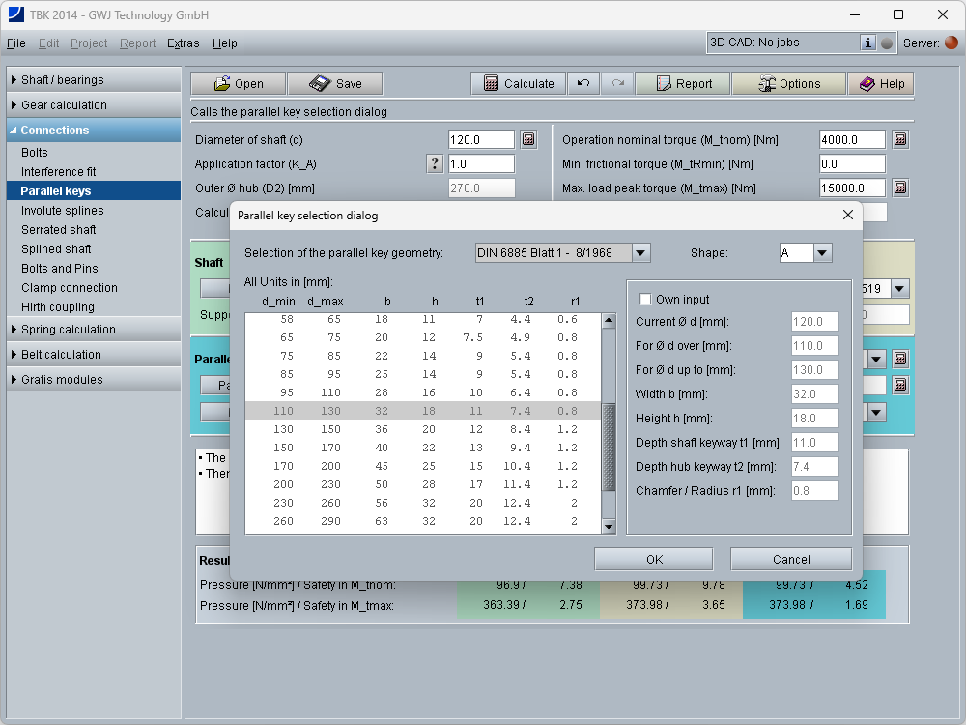This screenshot has height=725, width=966.
Task: Close the parallel key selection dialog
Action: click(848, 215)
